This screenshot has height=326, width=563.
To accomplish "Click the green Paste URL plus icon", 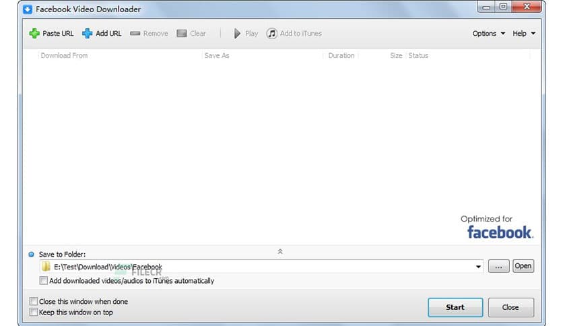I will pos(34,34).
